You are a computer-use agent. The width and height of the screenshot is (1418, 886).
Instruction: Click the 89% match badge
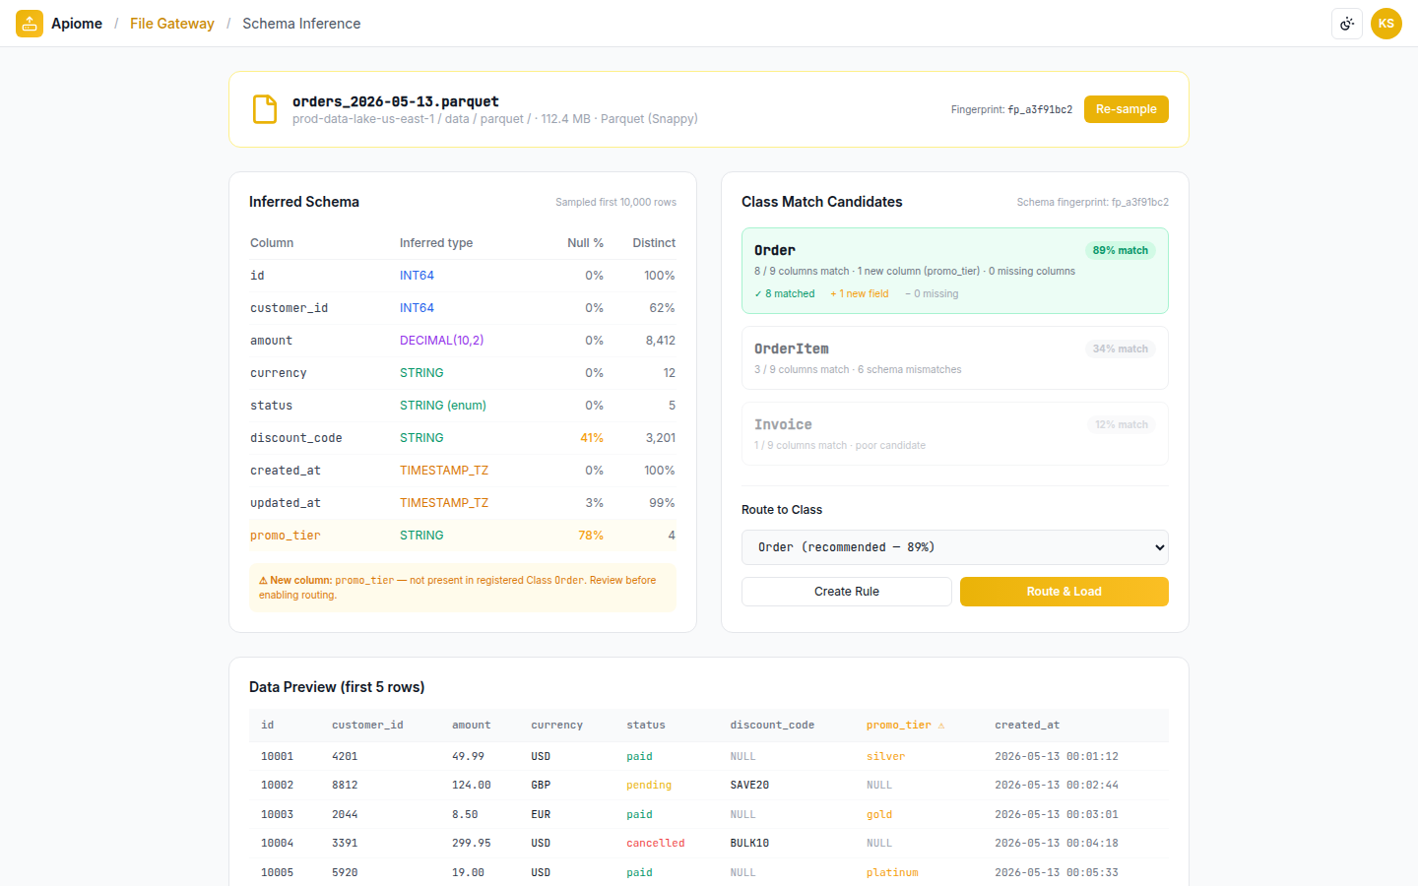1121,250
